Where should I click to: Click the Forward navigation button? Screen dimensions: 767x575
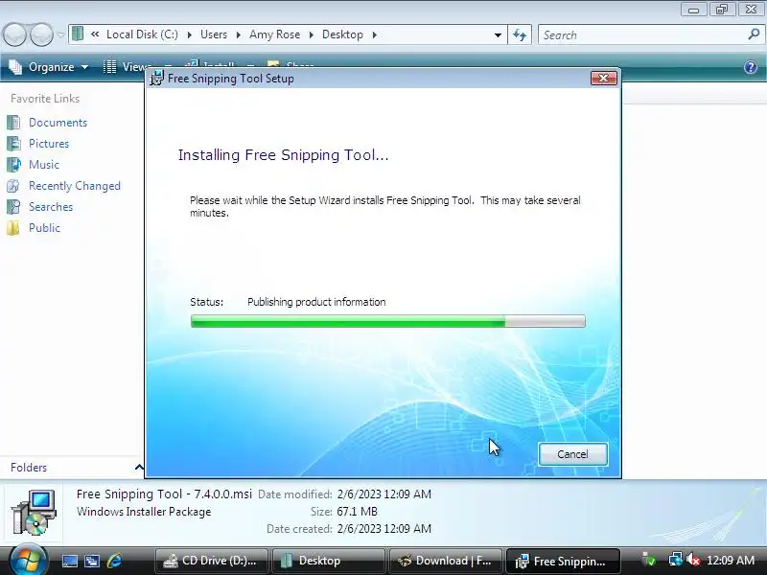click(41, 35)
